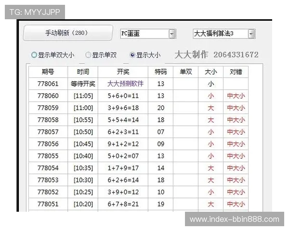The width and height of the screenshot is (289, 231).
Task: Select period number 778054 cell
Action: click(x=48, y=168)
